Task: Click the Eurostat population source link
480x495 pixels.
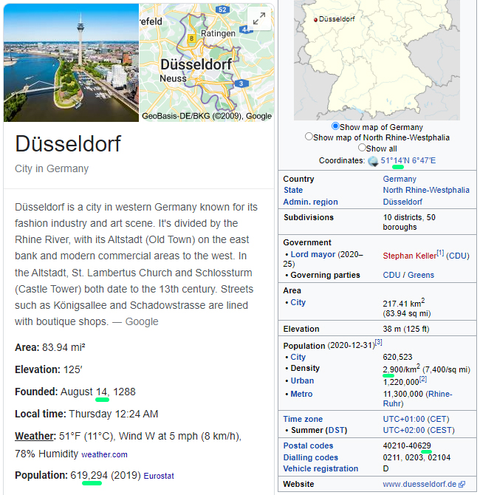Action: 159,476
